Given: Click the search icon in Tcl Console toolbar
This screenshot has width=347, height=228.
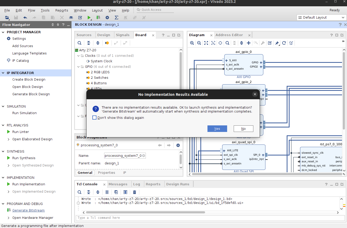Looking at the screenshot, I should point(79,192).
